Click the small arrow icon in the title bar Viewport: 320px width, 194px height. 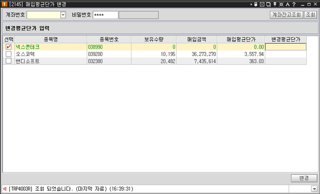pos(251,4)
